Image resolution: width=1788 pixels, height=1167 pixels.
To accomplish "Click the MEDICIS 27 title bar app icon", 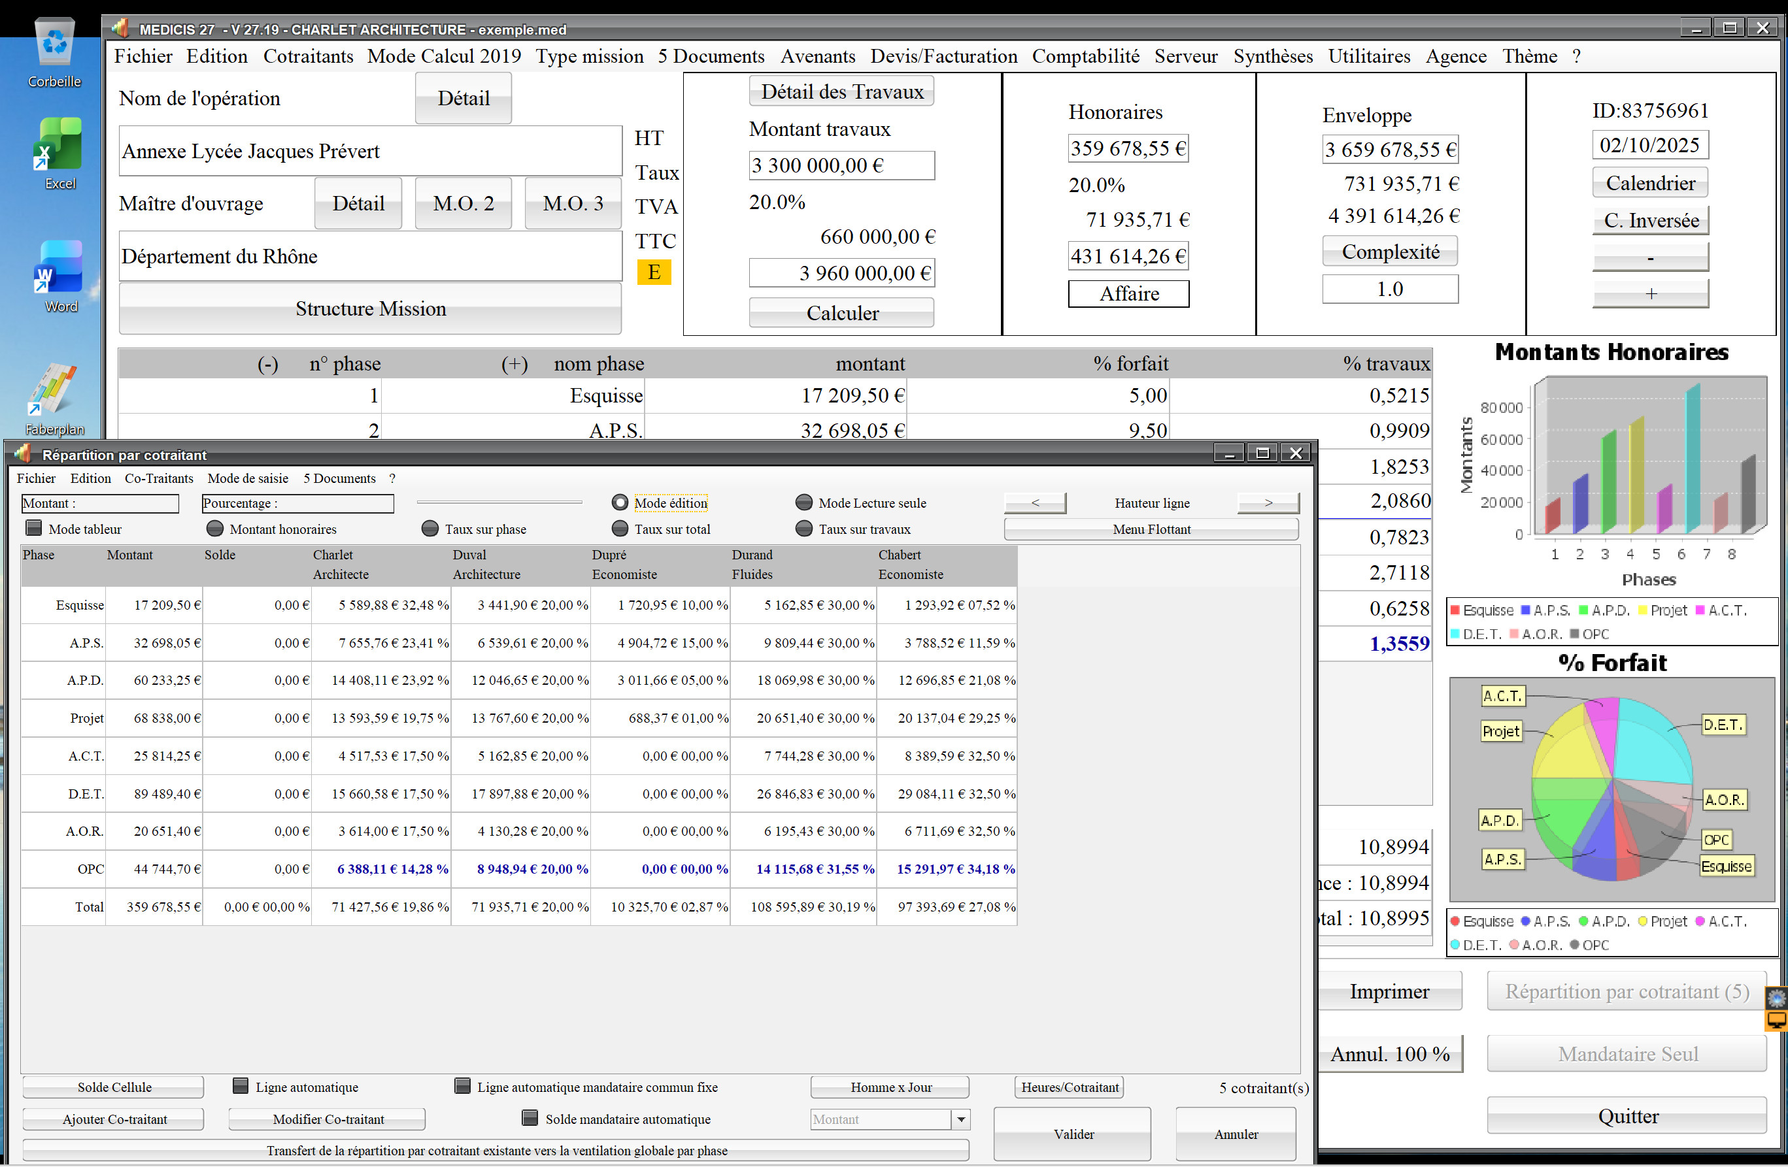I will pyautogui.click(x=120, y=29).
